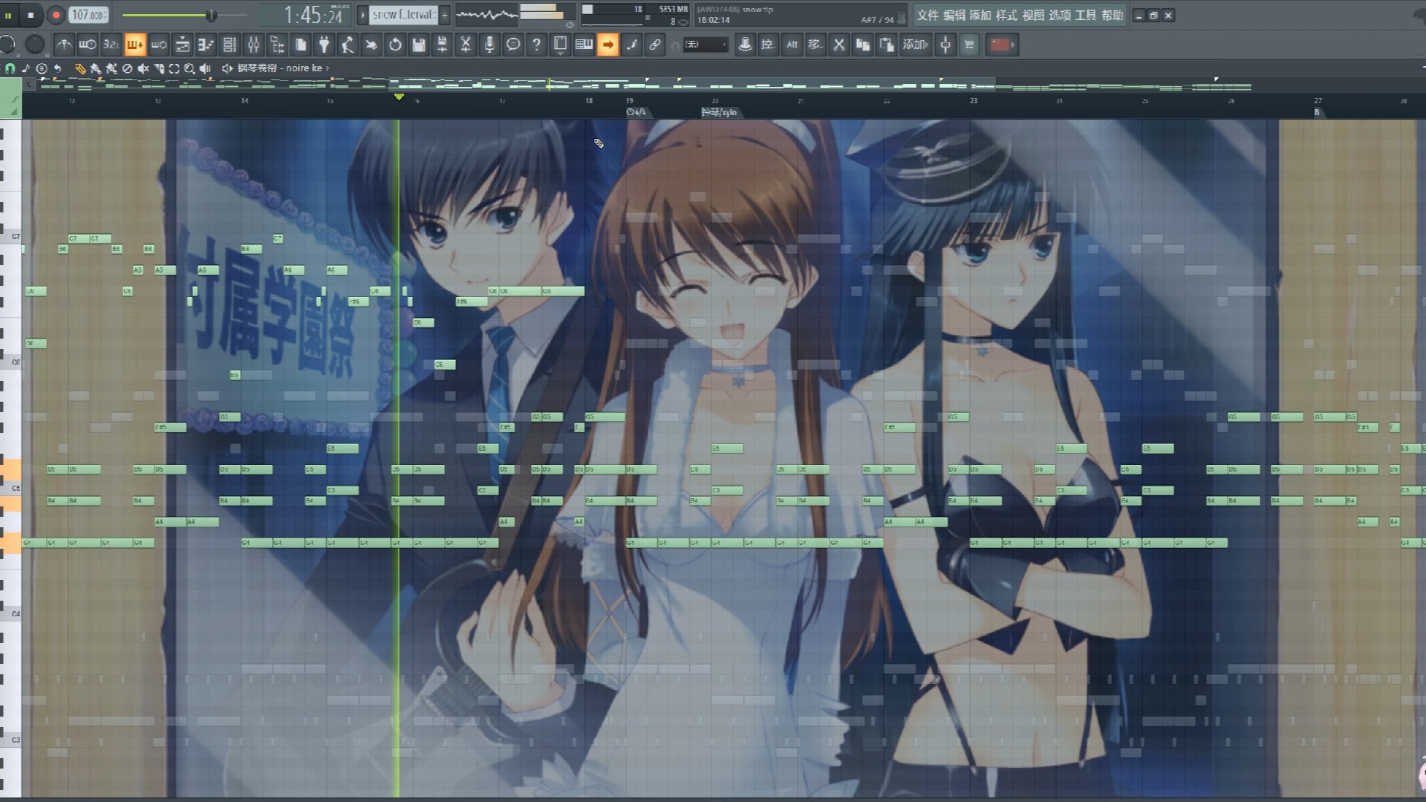Screen dimensions: 1426x802
Task: Open the Playlist window icon
Action: pos(182,45)
